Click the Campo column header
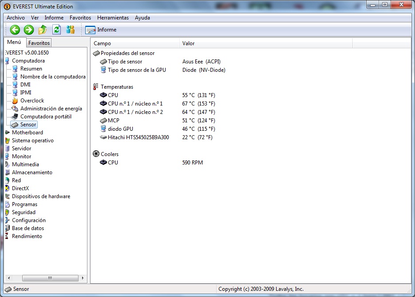Screen dimensions: 415x297 coord(135,43)
